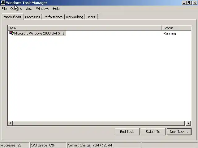
Task: Click the New Task... button
Action: pyautogui.click(x=179, y=132)
